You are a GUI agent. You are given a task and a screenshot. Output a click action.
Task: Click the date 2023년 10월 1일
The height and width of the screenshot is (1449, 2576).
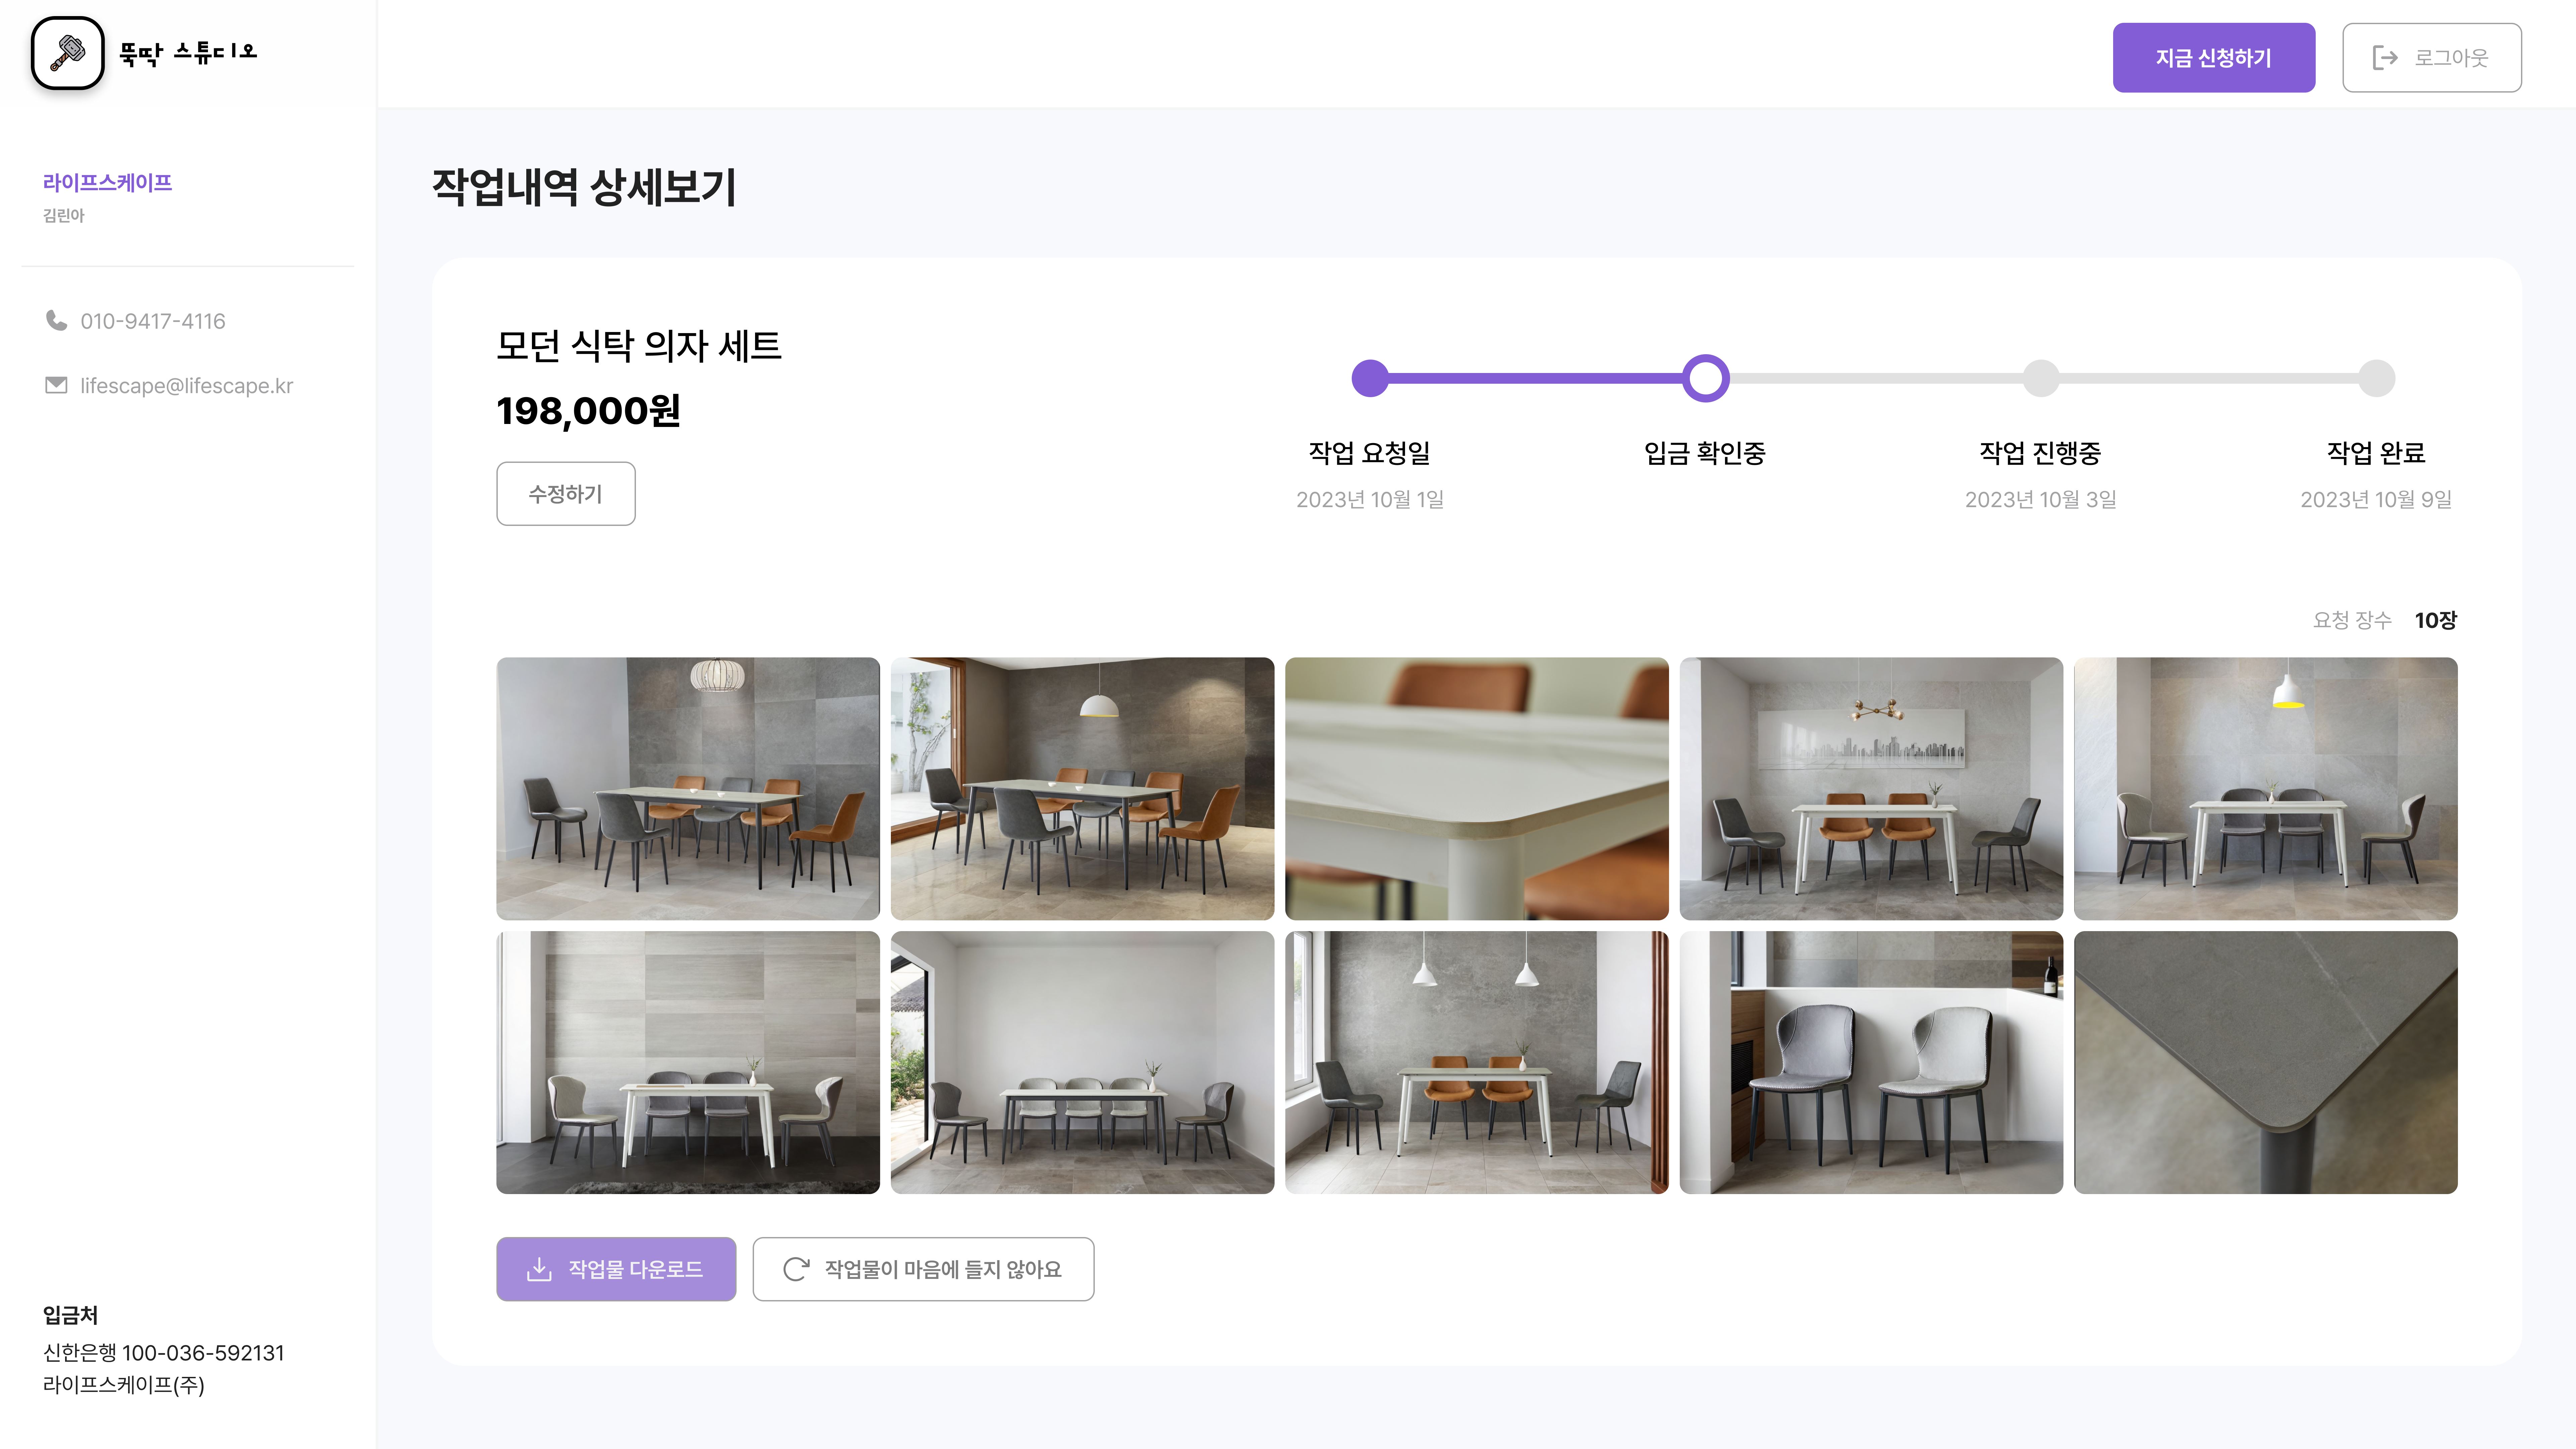pyautogui.click(x=1370, y=499)
